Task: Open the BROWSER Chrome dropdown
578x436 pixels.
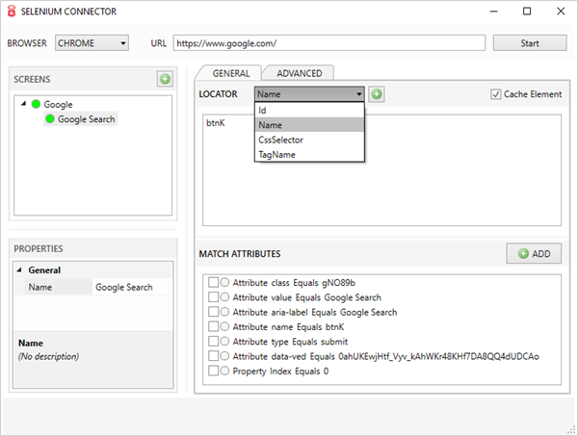Action: coord(92,43)
